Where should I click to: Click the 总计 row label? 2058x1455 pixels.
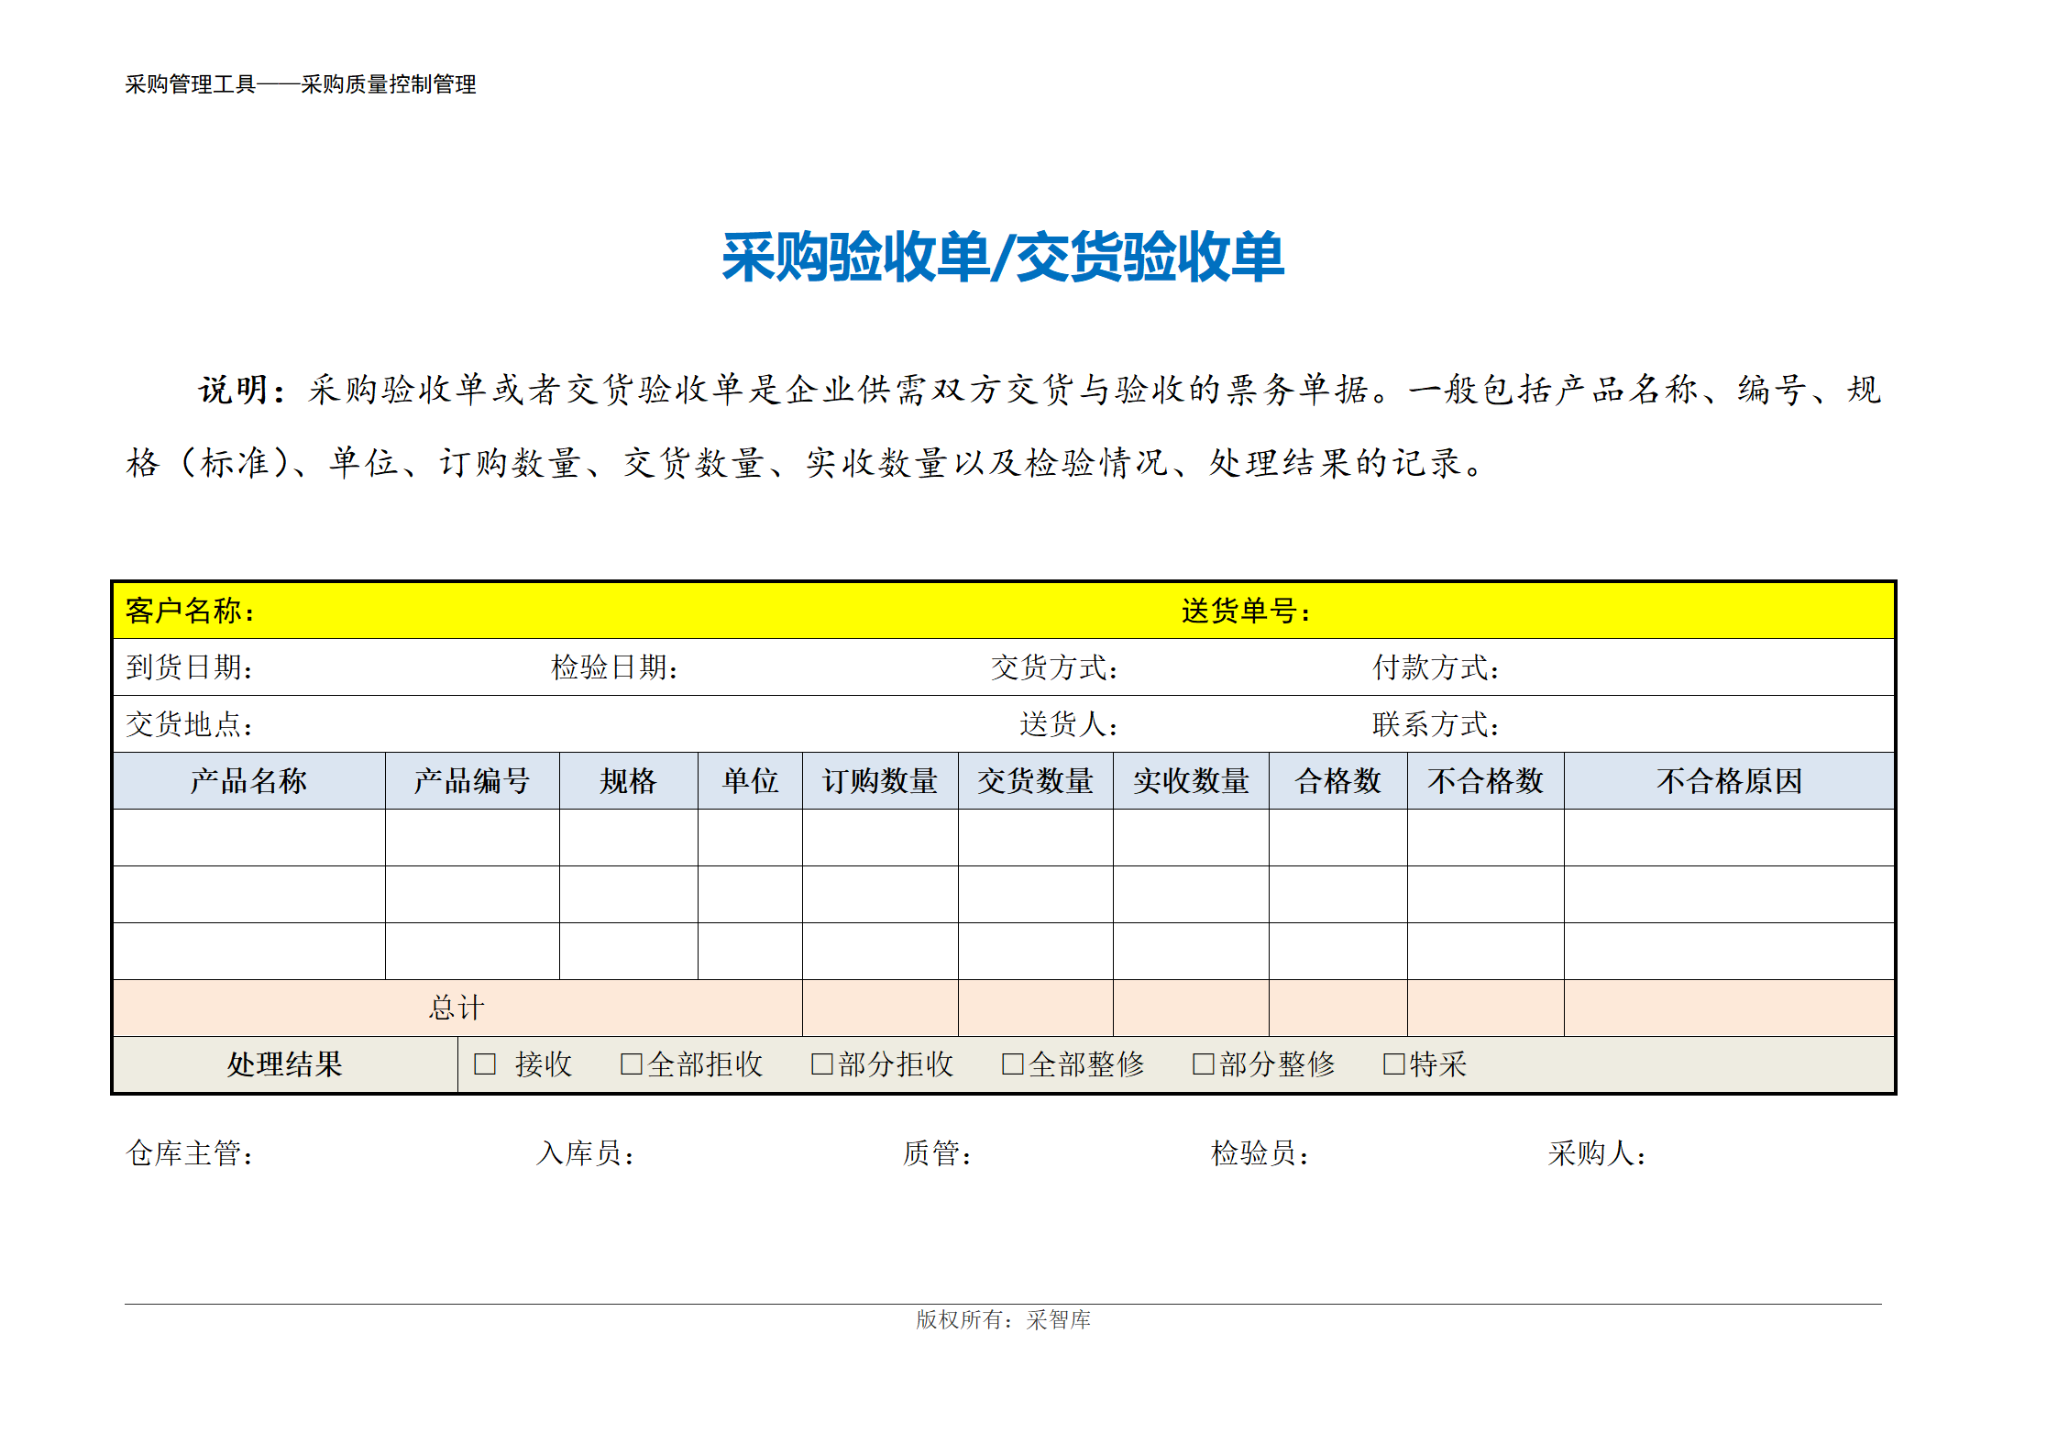[457, 1008]
